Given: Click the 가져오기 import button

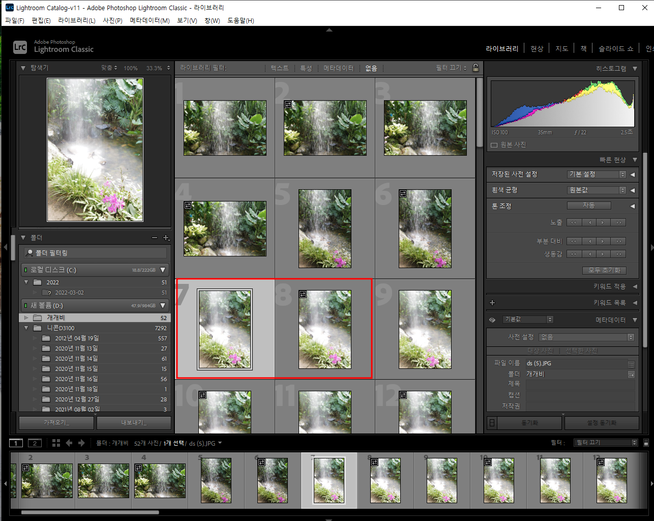Looking at the screenshot, I should (x=56, y=423).
